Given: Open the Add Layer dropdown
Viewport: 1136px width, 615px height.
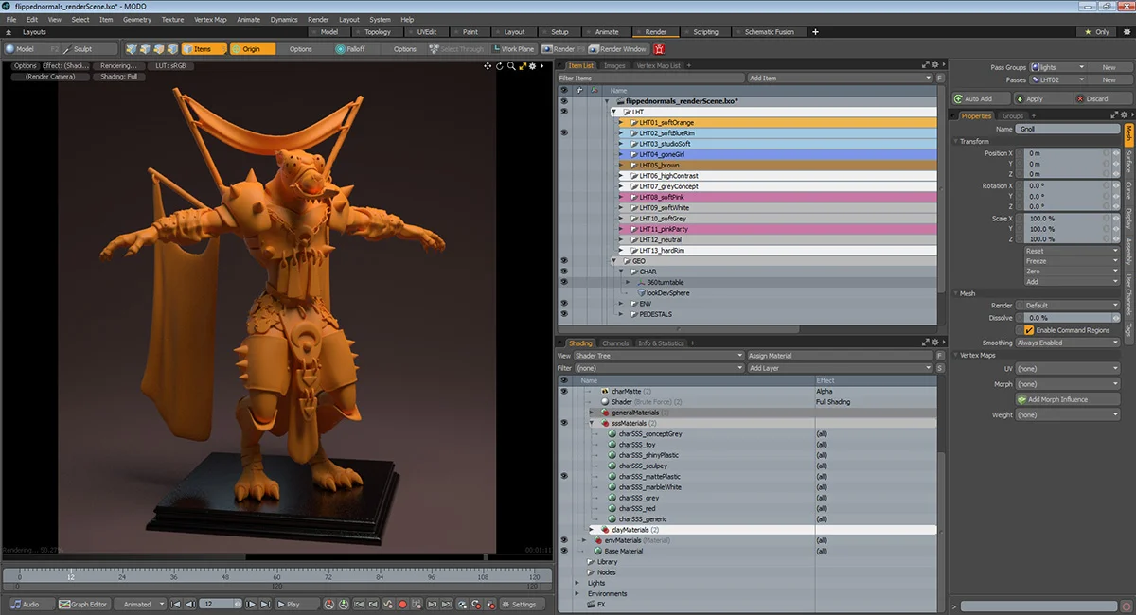Looking at the screenshot, I should [840, 368].
